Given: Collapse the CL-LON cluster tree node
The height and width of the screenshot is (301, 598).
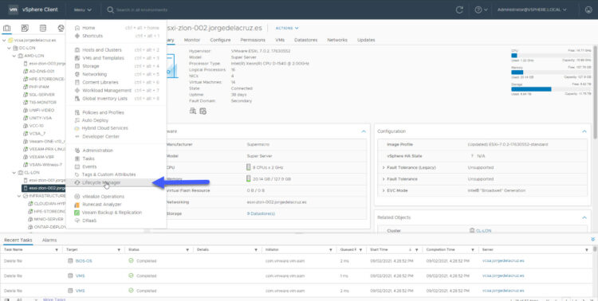Looking at the screenshot, I should tap(14, 173).
